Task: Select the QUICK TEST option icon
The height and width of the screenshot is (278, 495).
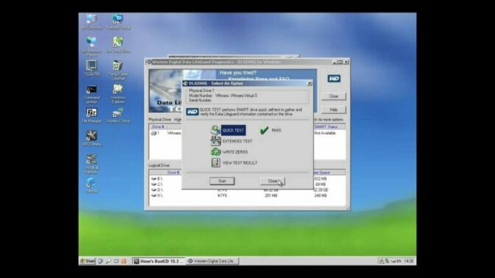Action: point(216,130)
